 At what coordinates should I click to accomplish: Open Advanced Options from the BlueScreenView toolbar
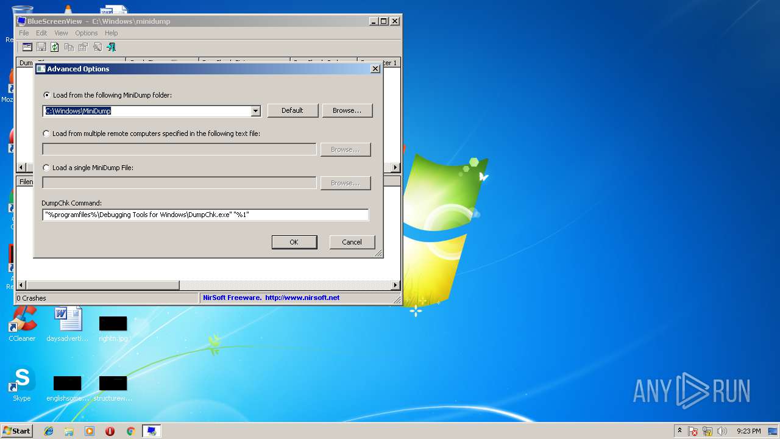27,47
